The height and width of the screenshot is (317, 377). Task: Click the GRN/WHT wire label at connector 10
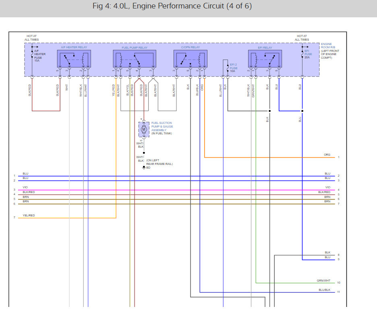click(323, 281)
